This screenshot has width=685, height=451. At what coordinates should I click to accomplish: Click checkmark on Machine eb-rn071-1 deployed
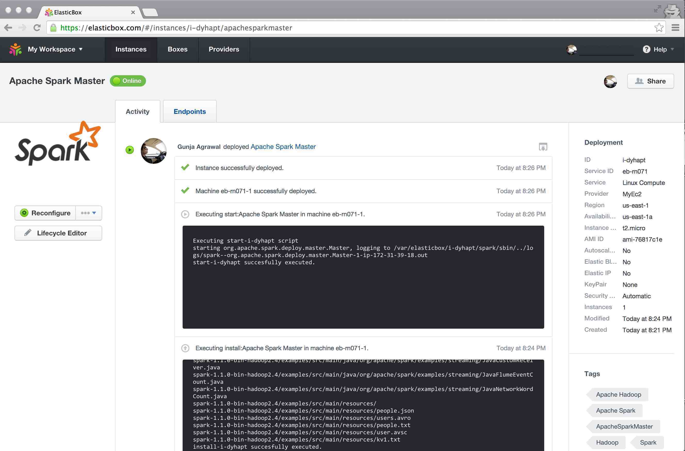(x=185, y=190)
